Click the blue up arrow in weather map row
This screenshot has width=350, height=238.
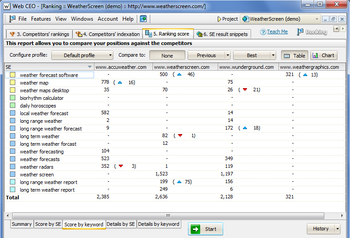pyautogui.click(x=120, y=82)
